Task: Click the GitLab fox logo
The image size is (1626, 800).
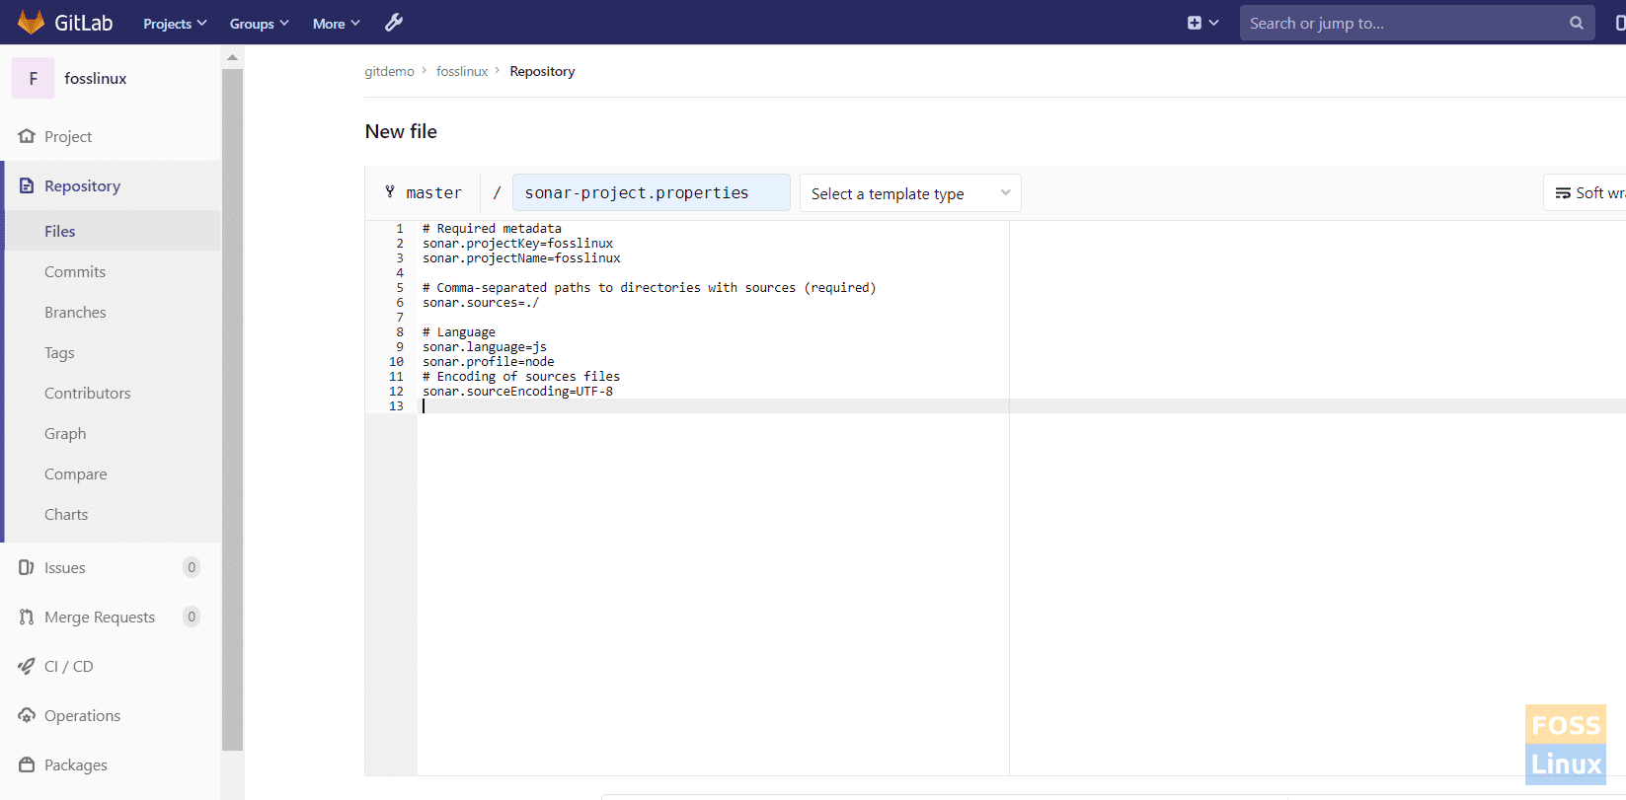Action: pos(31,22)
